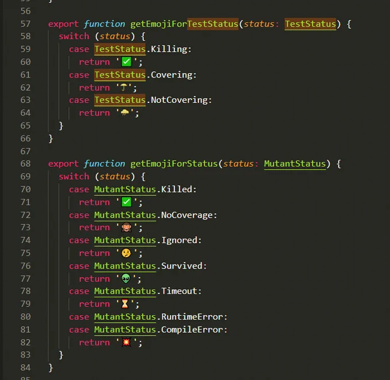Click the switch keyword on line 58
This screenshot has width=390, height=380.
tap(74, 36)
